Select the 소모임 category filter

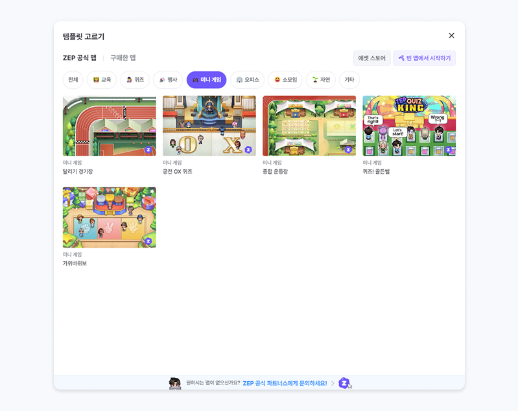click(285, 80)
